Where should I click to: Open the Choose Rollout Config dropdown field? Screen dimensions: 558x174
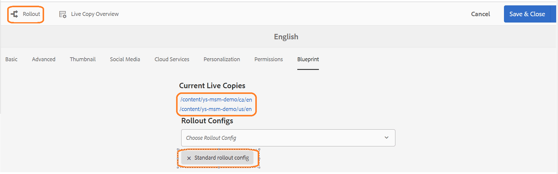tap(288, 138)
